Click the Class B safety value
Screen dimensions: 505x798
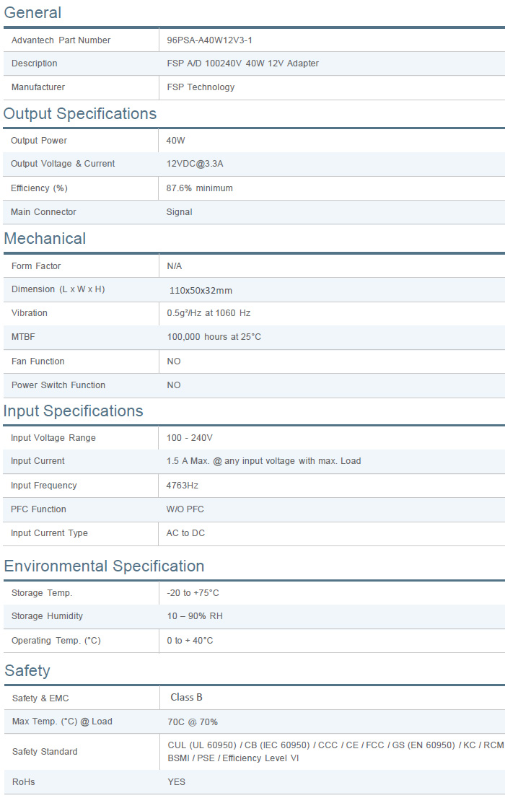pyautogui.click(x=187, y=698)
